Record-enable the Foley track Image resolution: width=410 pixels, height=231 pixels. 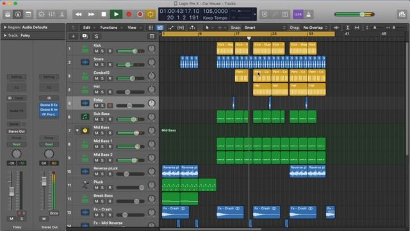coord(110,105)
